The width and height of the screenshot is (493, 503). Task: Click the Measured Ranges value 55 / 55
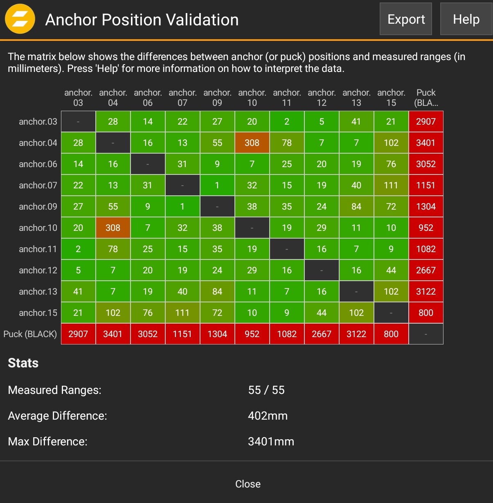point(267,390)
